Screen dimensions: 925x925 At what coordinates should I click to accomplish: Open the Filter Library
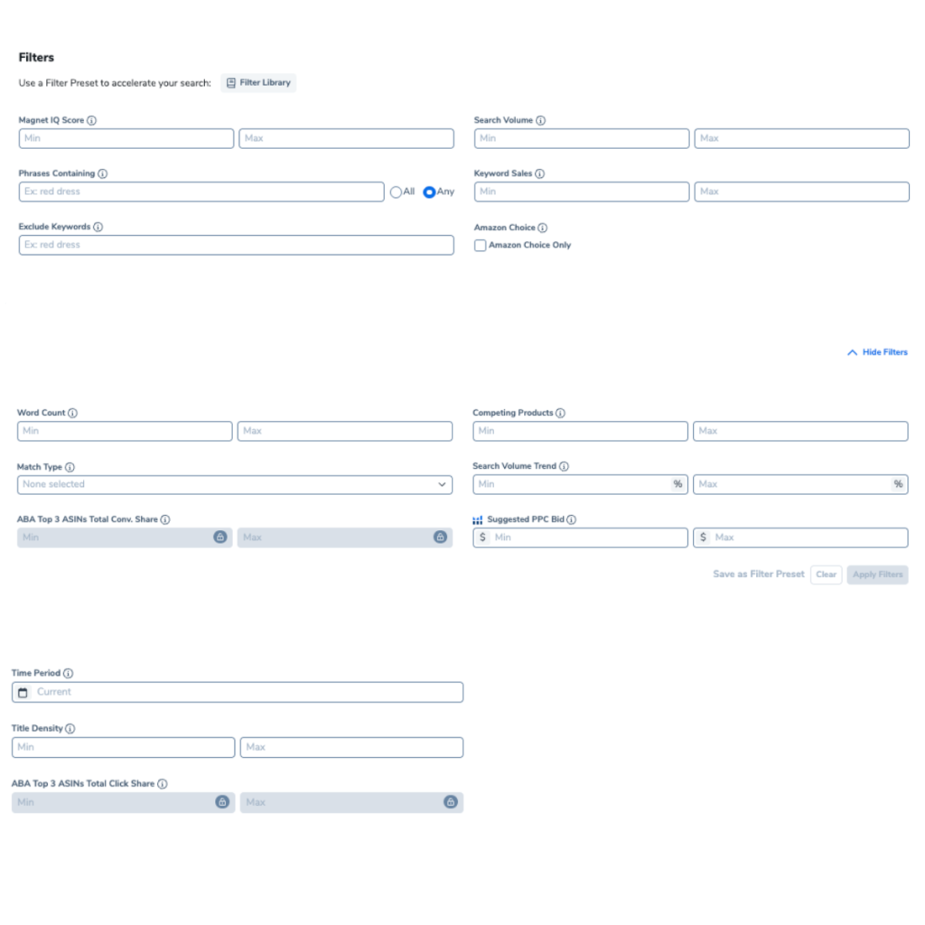(x=258, y=83)
